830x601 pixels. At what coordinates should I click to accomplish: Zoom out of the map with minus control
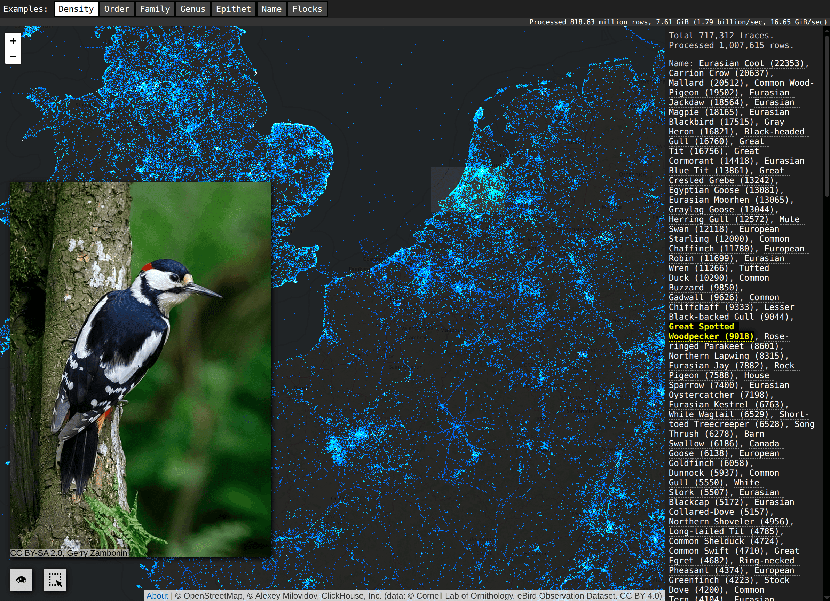[13, 57]
